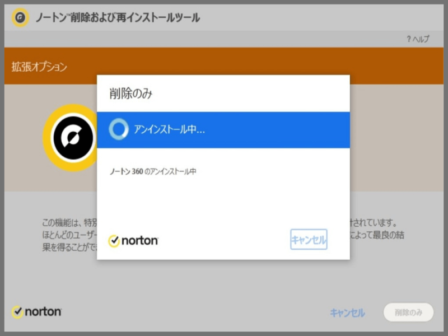The image size is (448, 336).
Task: Click the dialog header area above the progress row
Action: 224,93
